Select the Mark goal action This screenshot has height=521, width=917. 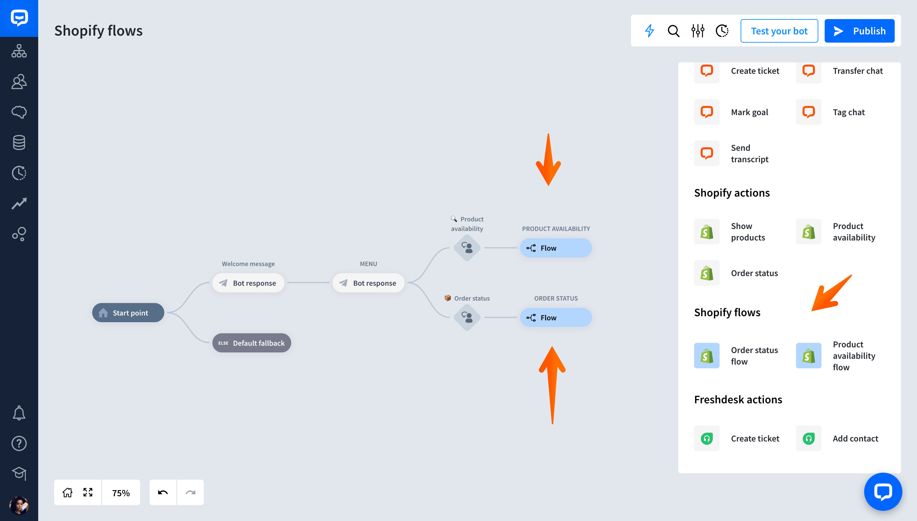[731, 112]
